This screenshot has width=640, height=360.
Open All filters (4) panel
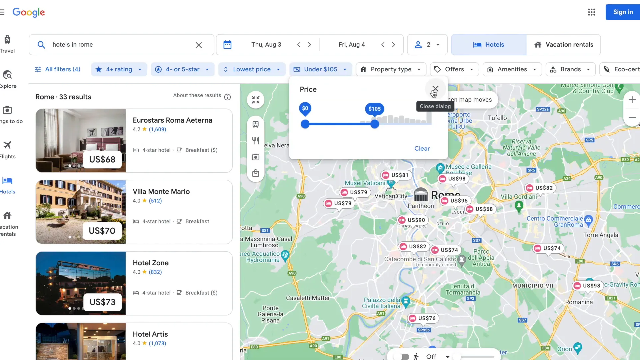click(57, 69)
